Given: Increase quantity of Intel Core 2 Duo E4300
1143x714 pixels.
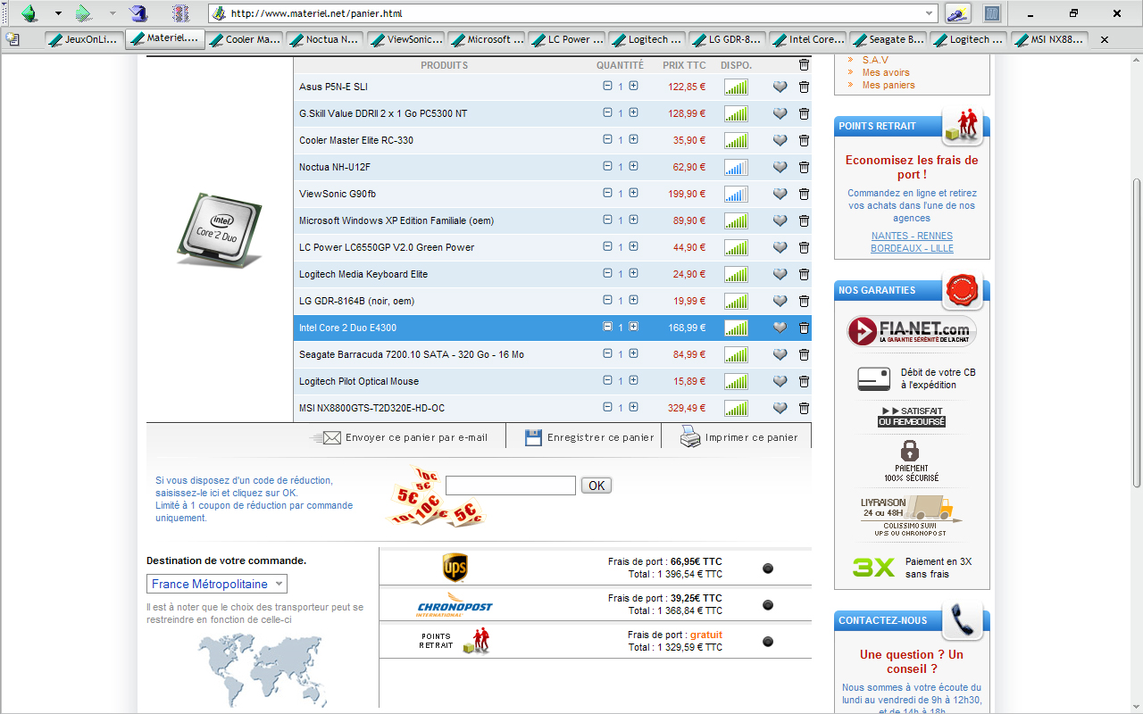Looking at the screenshot, I should click(x=633, y=327).
